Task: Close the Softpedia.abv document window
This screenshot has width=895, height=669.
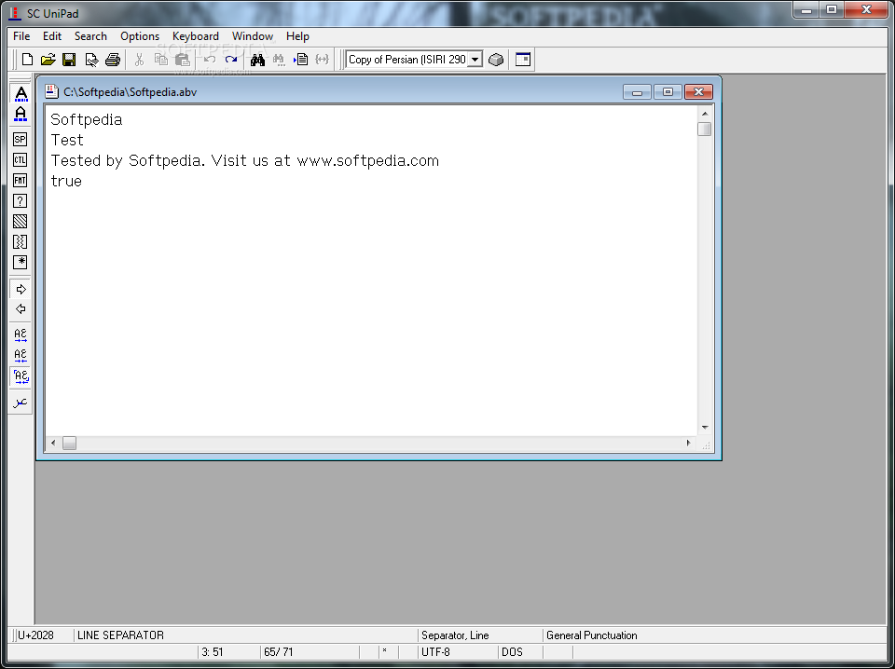Action: 698,92
